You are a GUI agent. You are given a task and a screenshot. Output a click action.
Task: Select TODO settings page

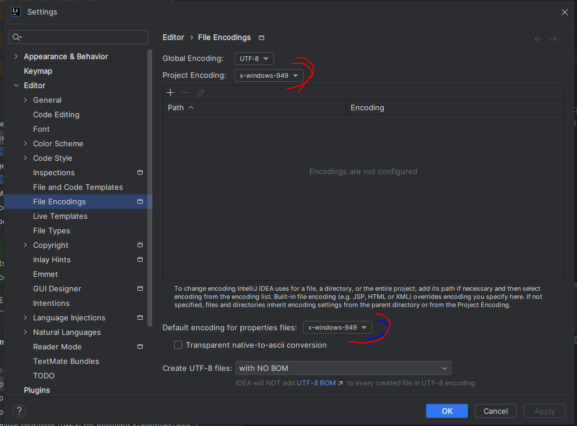tap(44, 376)
